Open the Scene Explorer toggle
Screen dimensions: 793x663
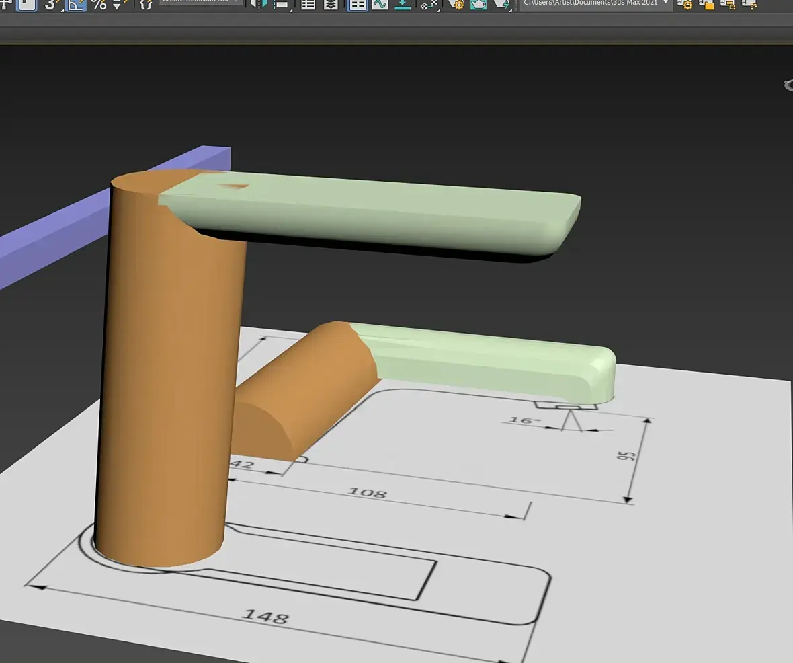308,4
